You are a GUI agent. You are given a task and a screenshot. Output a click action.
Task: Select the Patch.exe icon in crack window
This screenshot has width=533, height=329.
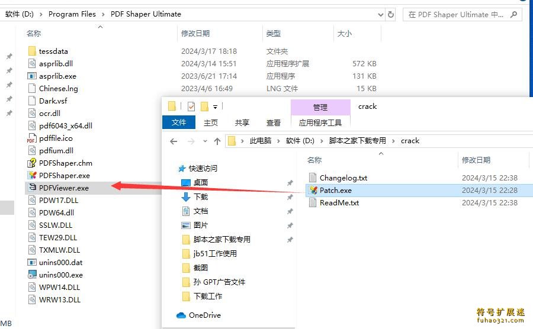(x=313, y=190)
